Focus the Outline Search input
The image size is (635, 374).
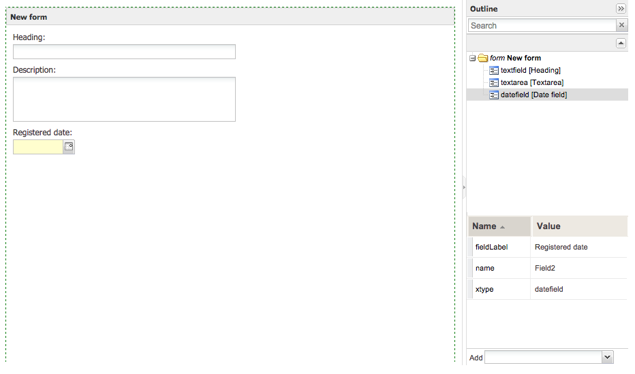click(542, 26)
